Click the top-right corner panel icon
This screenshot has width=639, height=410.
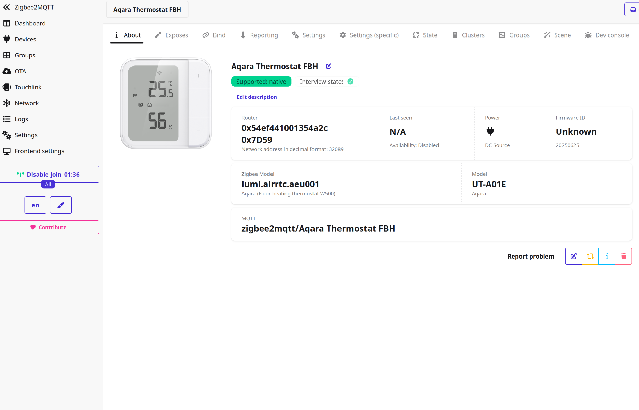point(633,10)
